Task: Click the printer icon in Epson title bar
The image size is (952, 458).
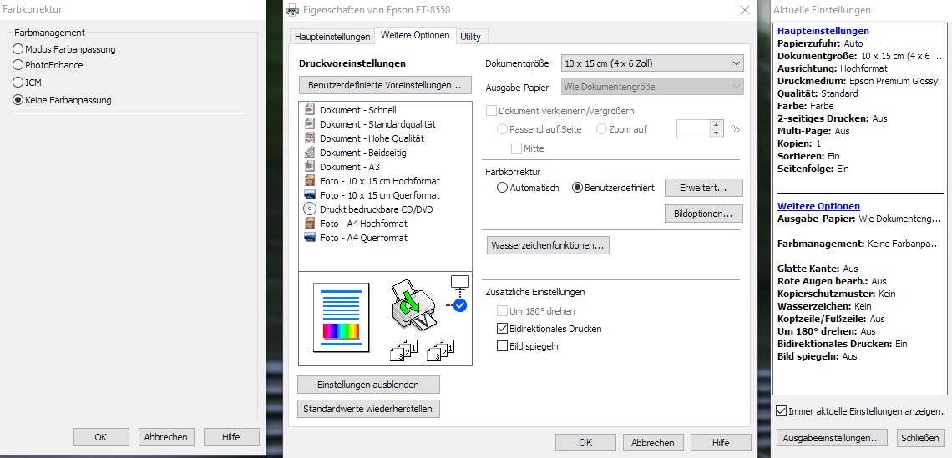Action: (x=292, y=10)
